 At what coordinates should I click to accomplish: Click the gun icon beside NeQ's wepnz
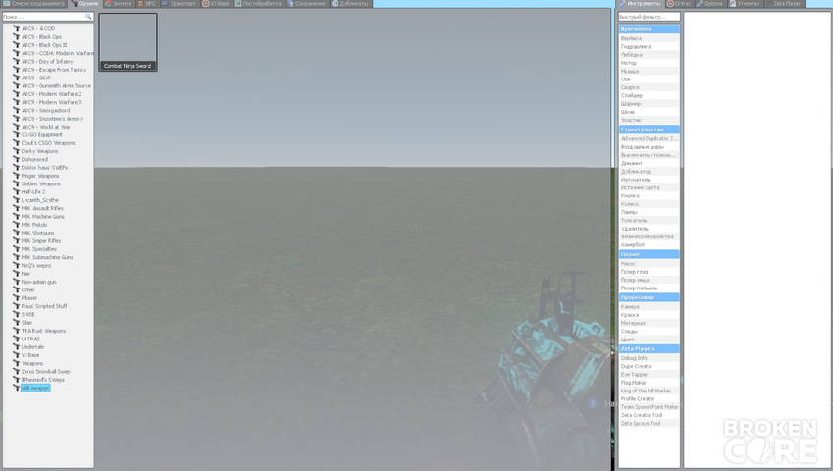[16, 266]
